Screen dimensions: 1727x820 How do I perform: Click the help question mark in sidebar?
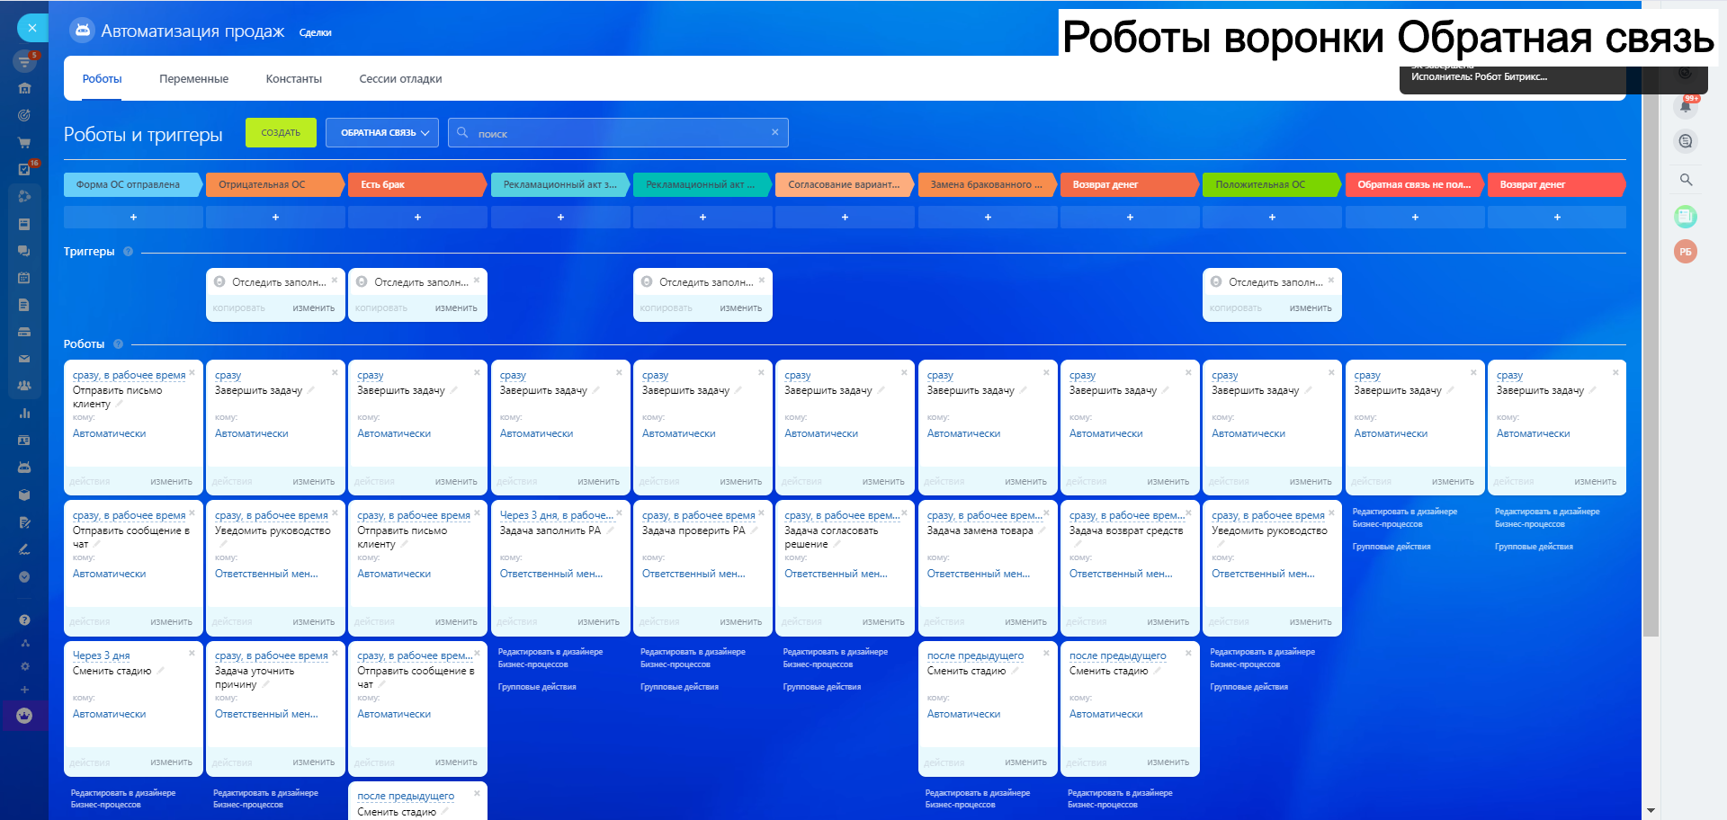pyautogui.click(x=24, y=620)
